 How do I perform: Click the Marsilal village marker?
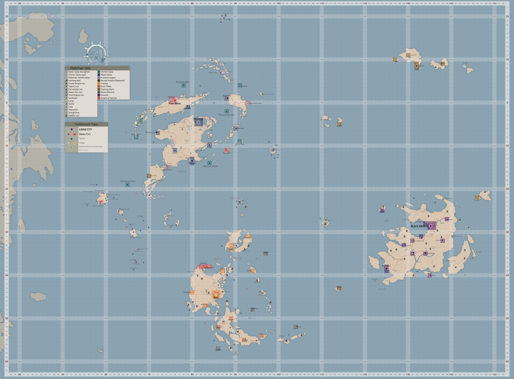click(x=236, y=128)
